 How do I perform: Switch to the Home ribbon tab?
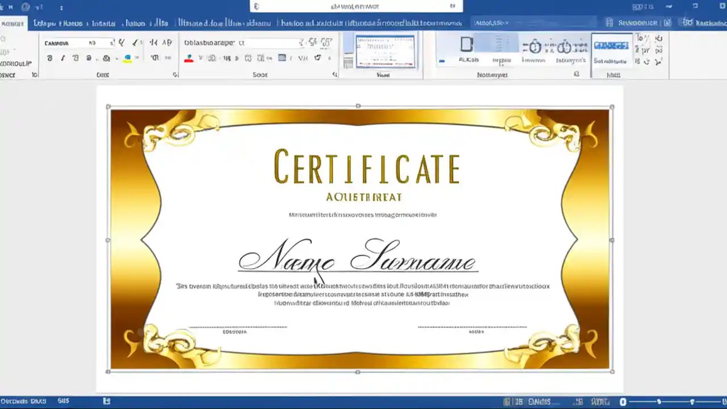(13, 23)
